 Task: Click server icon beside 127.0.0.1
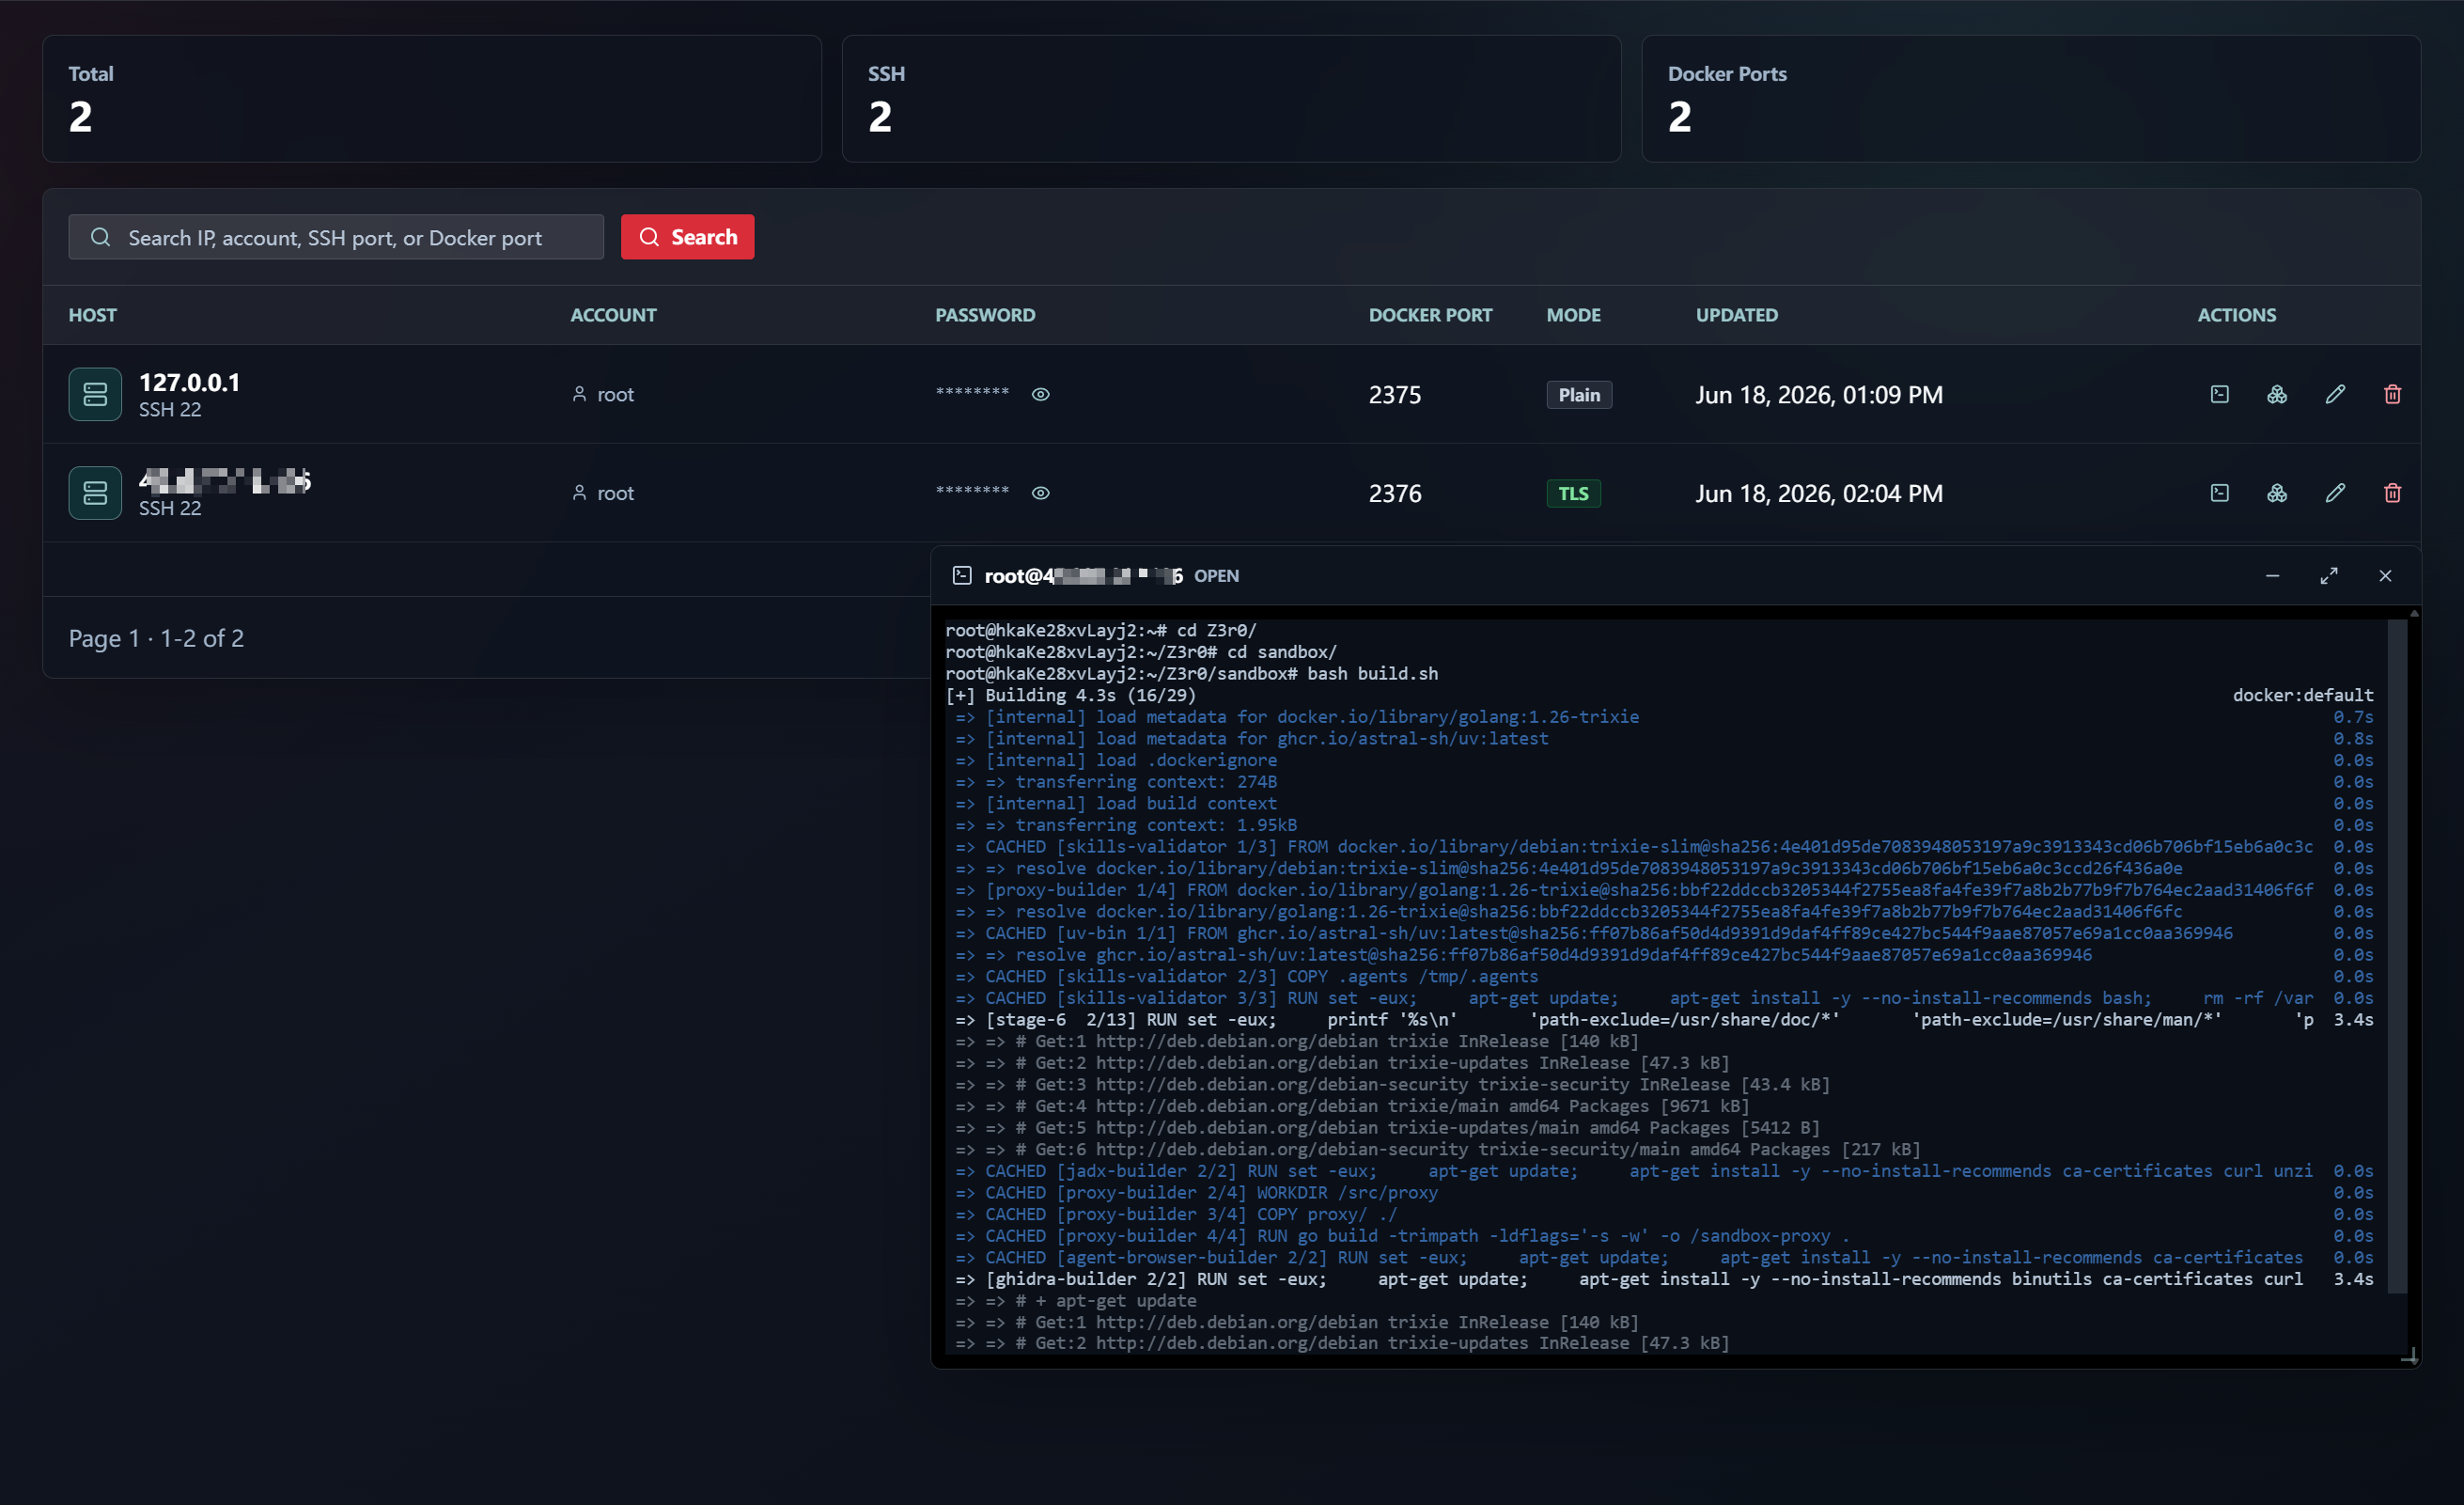click(95, 394)
